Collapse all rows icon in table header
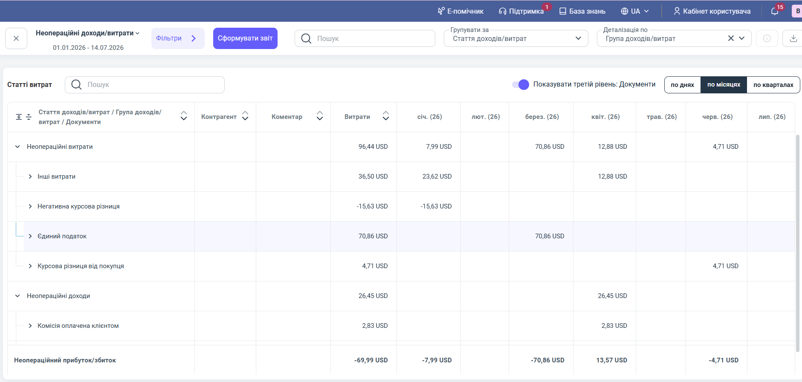 pos(29,117)
